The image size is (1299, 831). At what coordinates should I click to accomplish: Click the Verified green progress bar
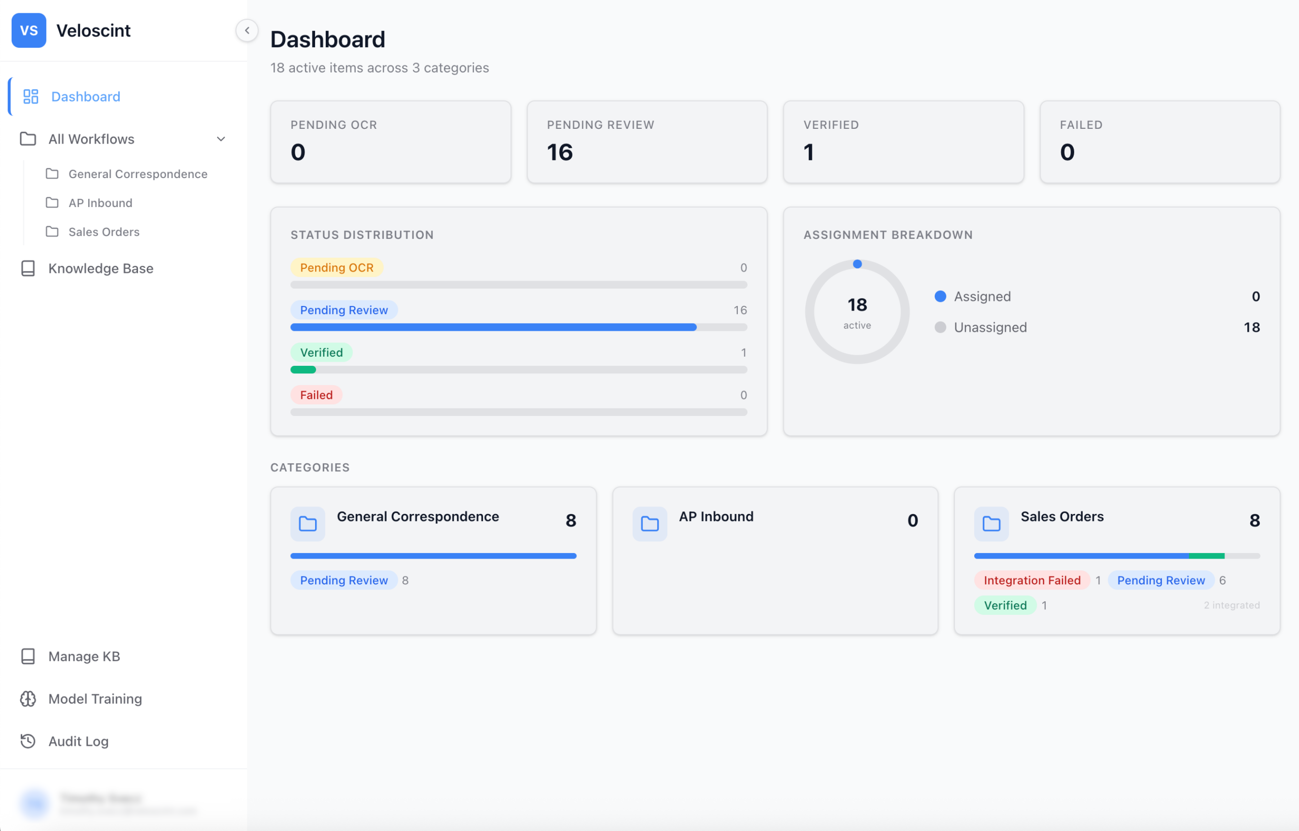tap(303, 370)
